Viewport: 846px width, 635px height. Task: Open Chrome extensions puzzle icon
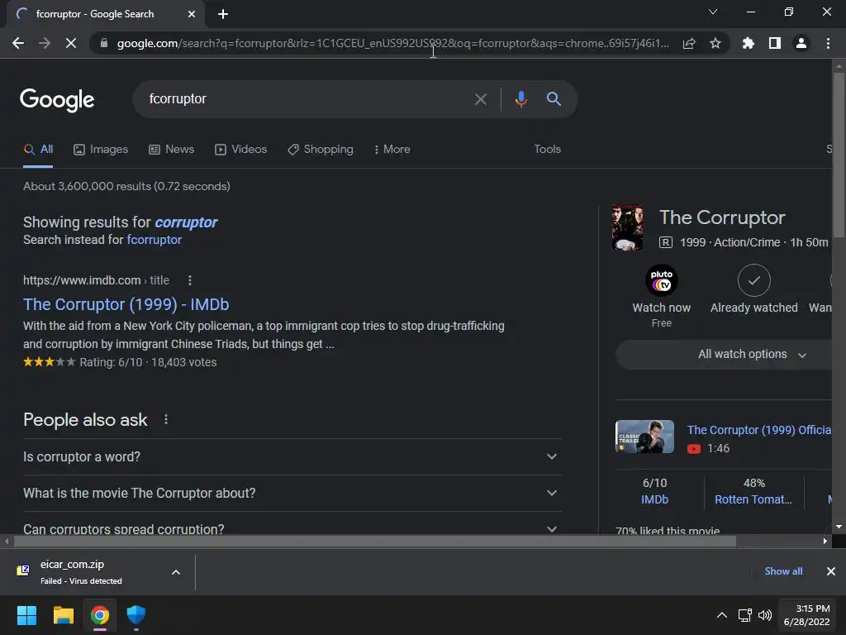pyautogui.click(x=749, y=43)
